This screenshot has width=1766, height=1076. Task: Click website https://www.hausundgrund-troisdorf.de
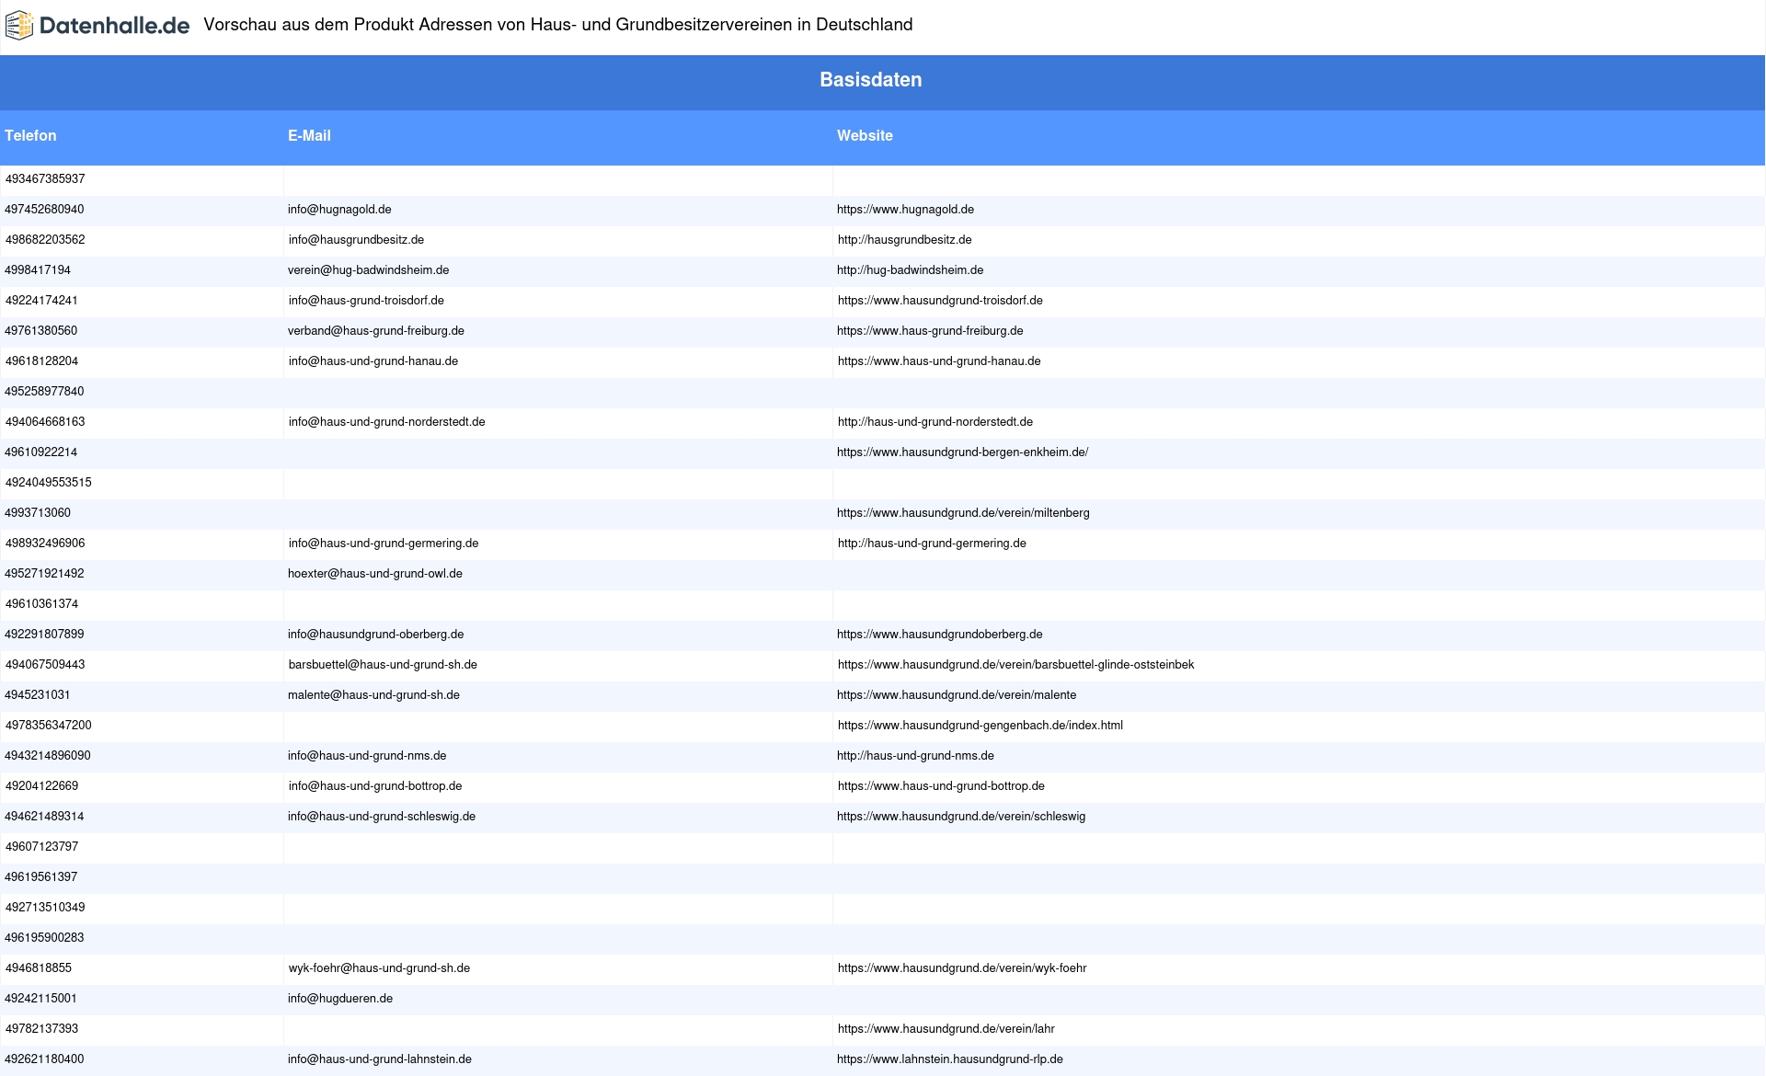pyautogui.click(x=940, y=301)
